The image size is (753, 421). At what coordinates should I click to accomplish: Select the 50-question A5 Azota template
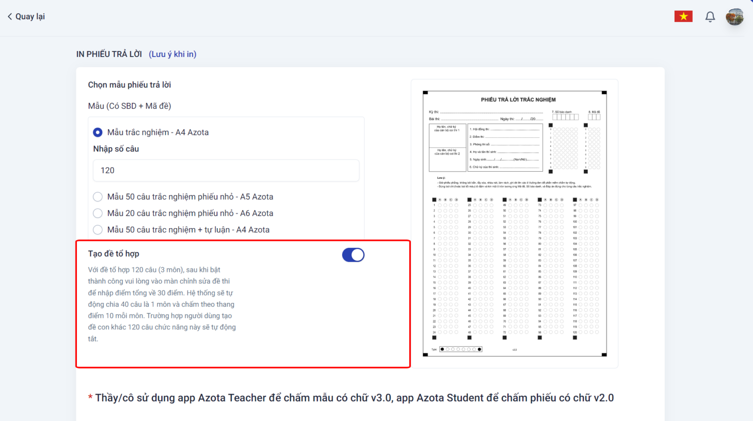[x=98, y=197]
